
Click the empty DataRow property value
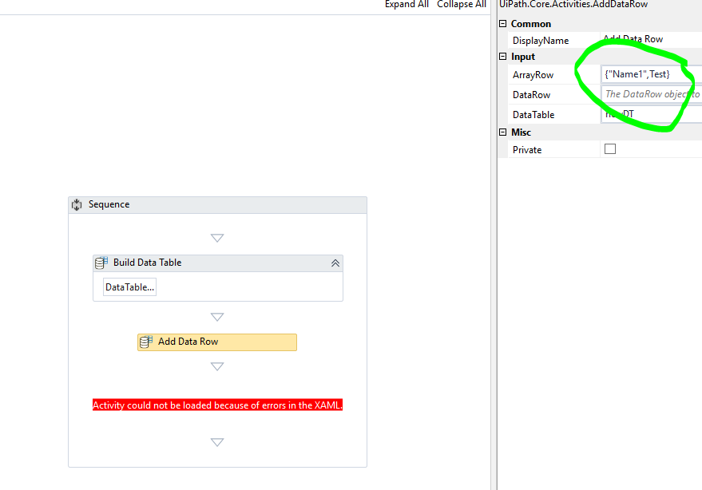click(x=647, y=94)
